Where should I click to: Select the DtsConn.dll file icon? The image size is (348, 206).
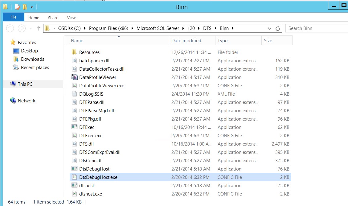click(x=75, y=160)
